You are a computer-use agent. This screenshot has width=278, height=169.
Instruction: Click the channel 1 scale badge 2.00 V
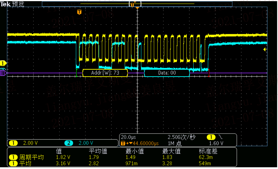[x=23, y=143]
